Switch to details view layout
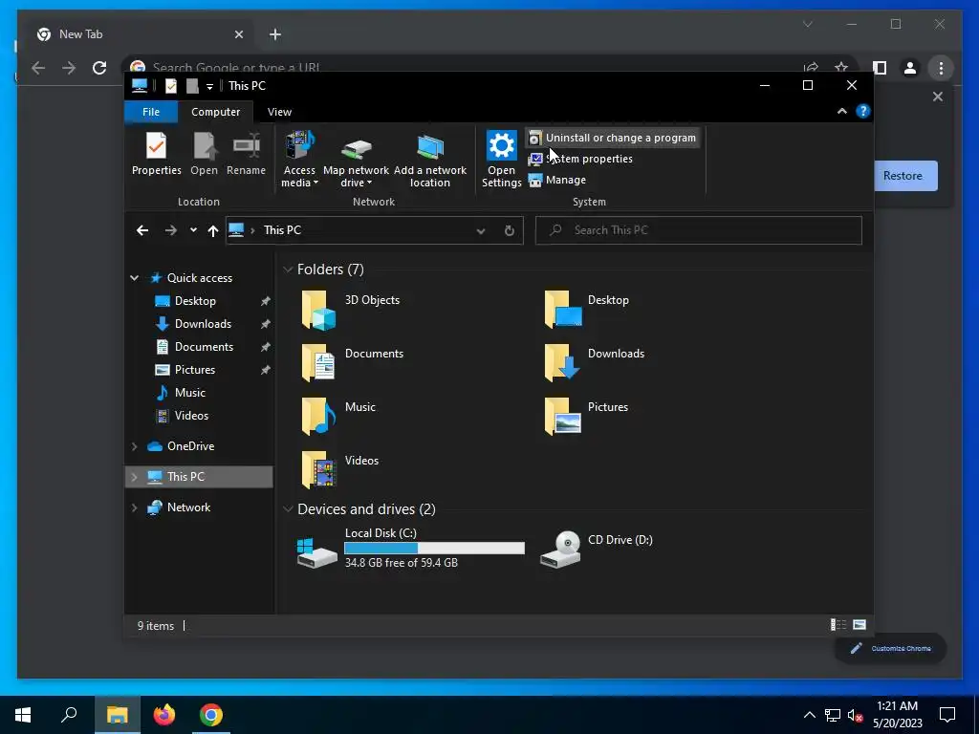The image size is (979, 734). tap(838, 625)
